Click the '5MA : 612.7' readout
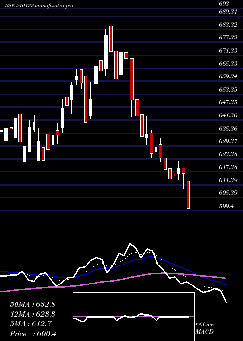This screenshot has height=341, width=243. pos(31,324)
